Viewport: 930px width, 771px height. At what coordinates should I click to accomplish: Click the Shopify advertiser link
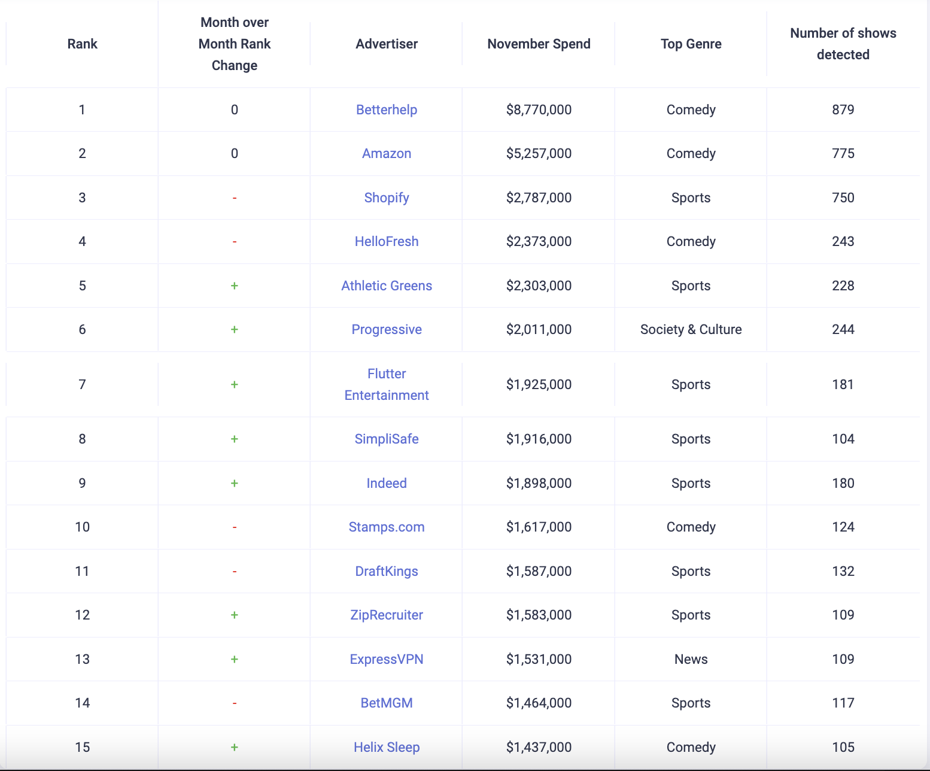[387, 198]
